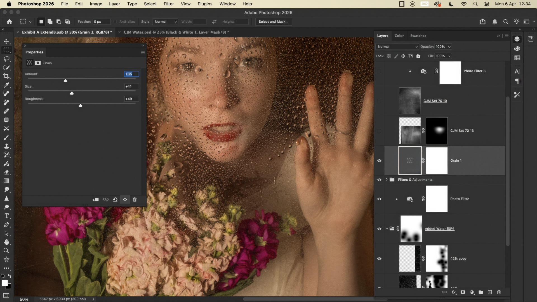Hide the Grain 1 layer
The width and height of the screenshot is (537, 302).
pyautogui.click(x=379, y=161)
